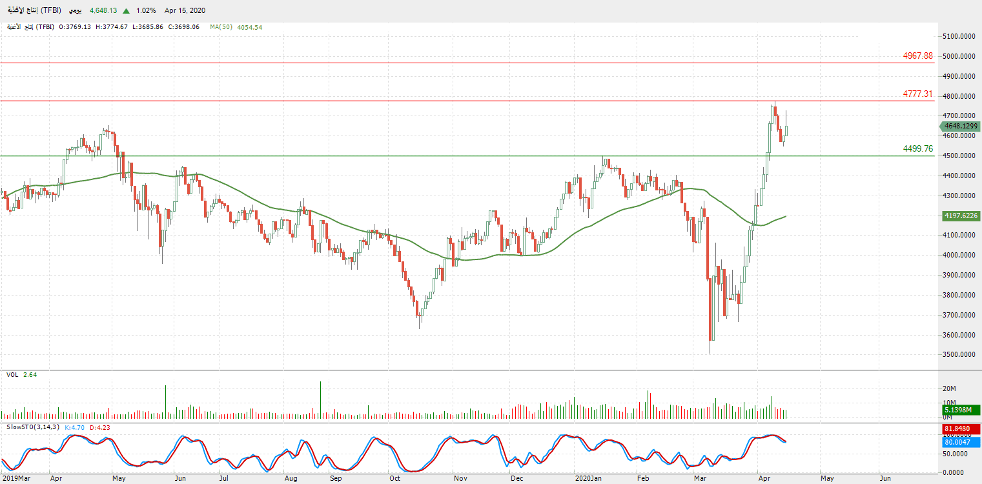
Task: Select the VOL indicator label
Action: point(12,374)
